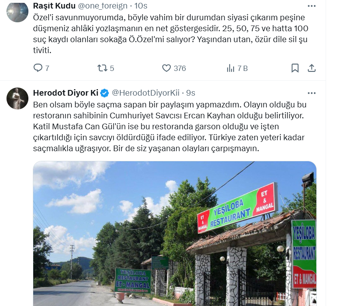Open the Yeşiloba Restaurant photo
The width and height of the screenshot is (337, 306).
pyautogui.click(x=174, y=233)
